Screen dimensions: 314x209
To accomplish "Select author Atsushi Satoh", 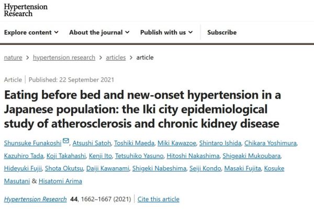I will [92, 143].
